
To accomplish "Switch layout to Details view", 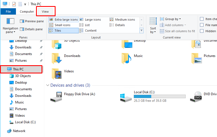I will [x=117, y=25].
